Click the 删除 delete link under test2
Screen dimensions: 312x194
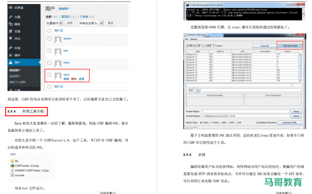coord(74,79)
